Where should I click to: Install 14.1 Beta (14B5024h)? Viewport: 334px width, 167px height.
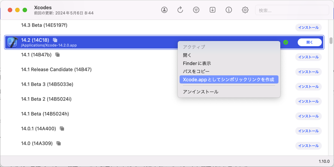(x=308, y=116)
